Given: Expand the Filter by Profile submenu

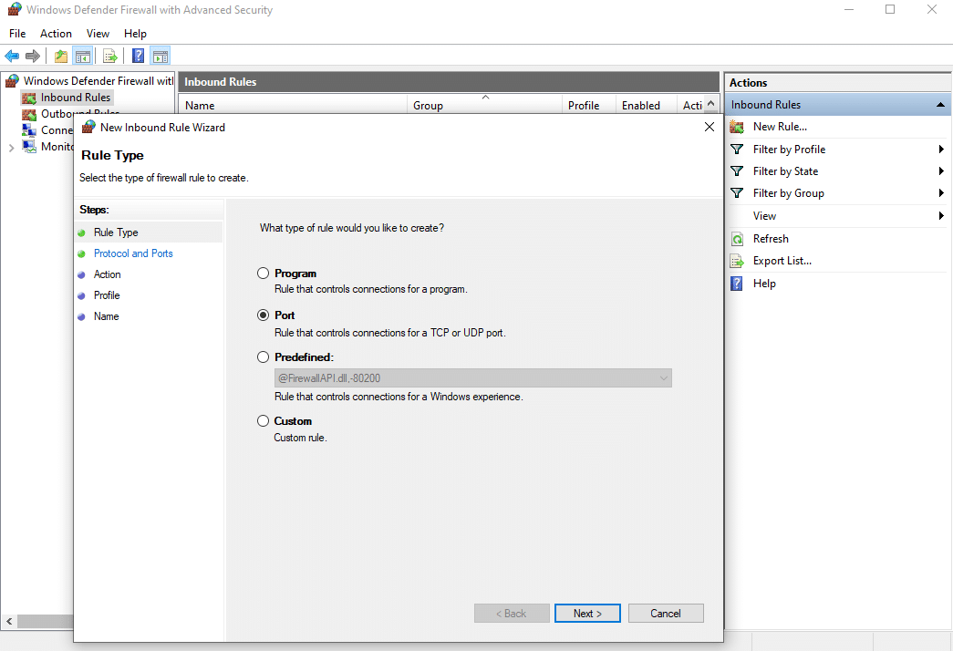Looking at the screenshot, I should pos(940,150).
